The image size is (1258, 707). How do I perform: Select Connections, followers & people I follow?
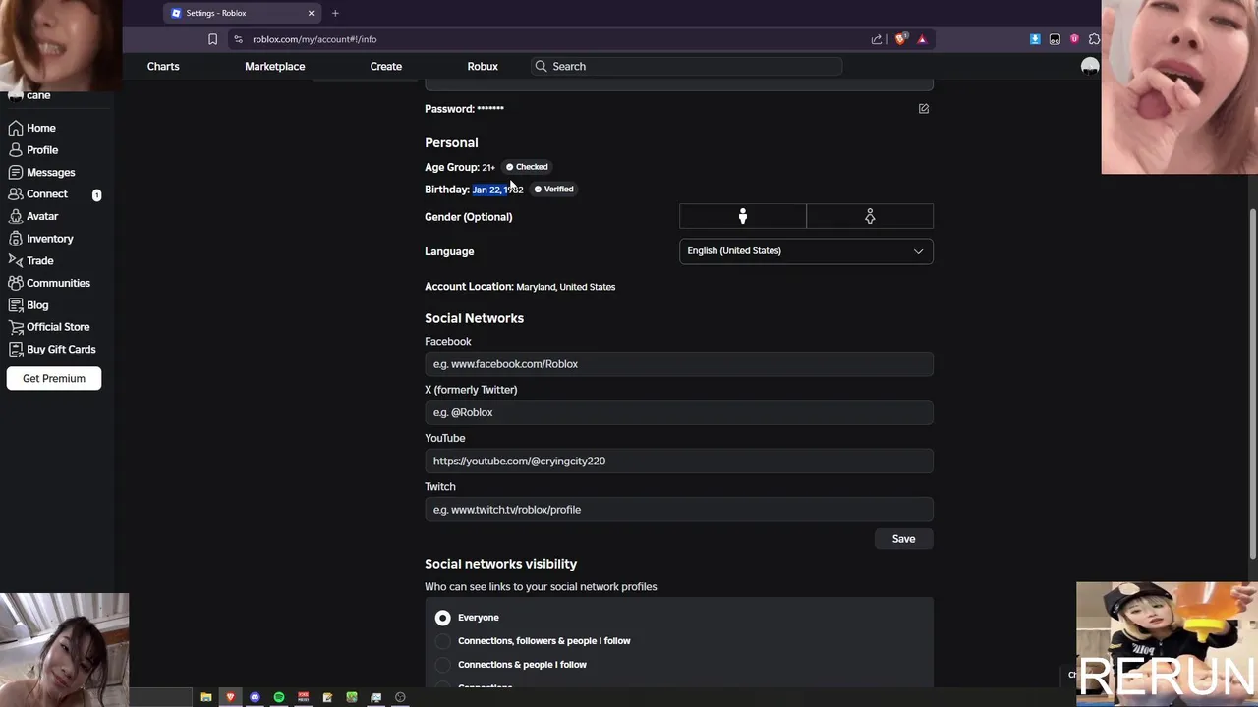[443, 641]
